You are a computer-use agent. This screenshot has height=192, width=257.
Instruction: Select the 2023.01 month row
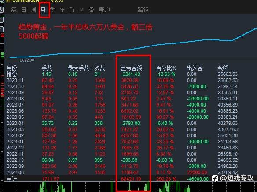(122, 142)
